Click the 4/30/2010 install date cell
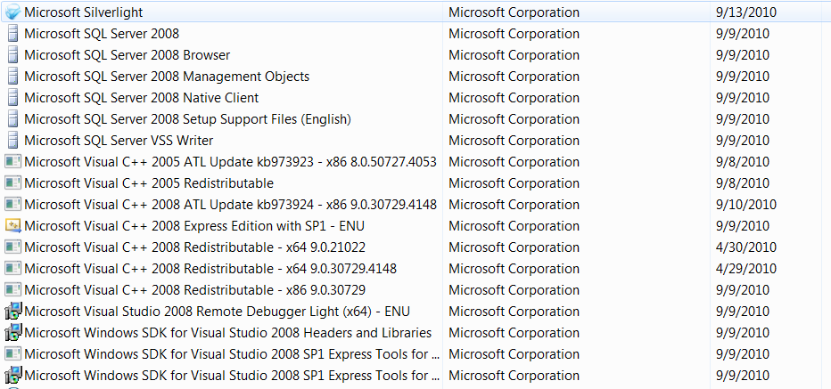 click(745, 247)
